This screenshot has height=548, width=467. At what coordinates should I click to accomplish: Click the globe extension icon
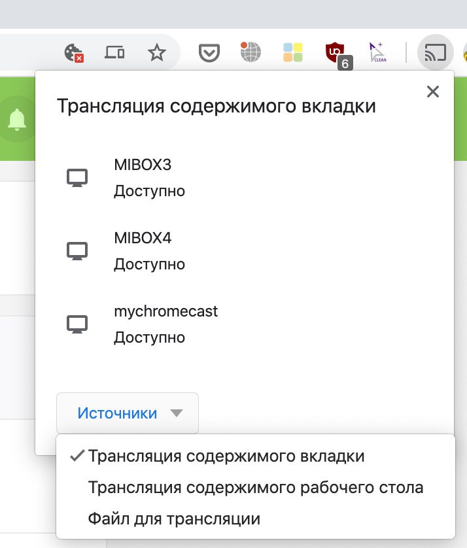tap(251, 52)
